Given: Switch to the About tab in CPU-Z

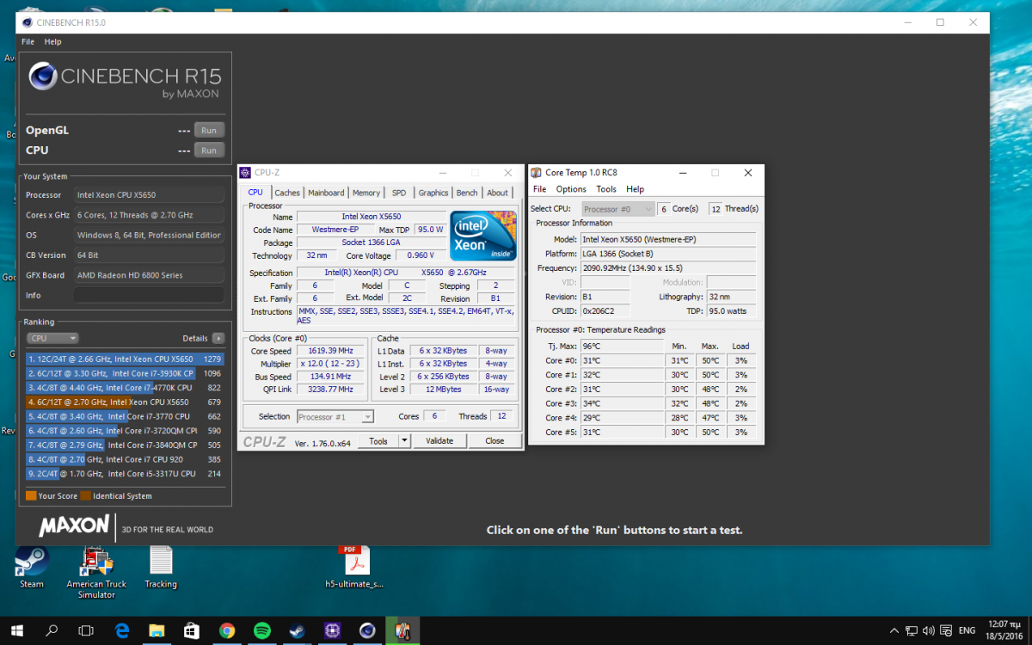Looking at the screenshot, I should pos(498,193).
